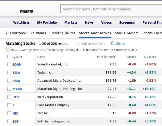This screenshot has height=126, width=162.
Task: Switch to Trending Tickers tab
Action: pos(62,33)
